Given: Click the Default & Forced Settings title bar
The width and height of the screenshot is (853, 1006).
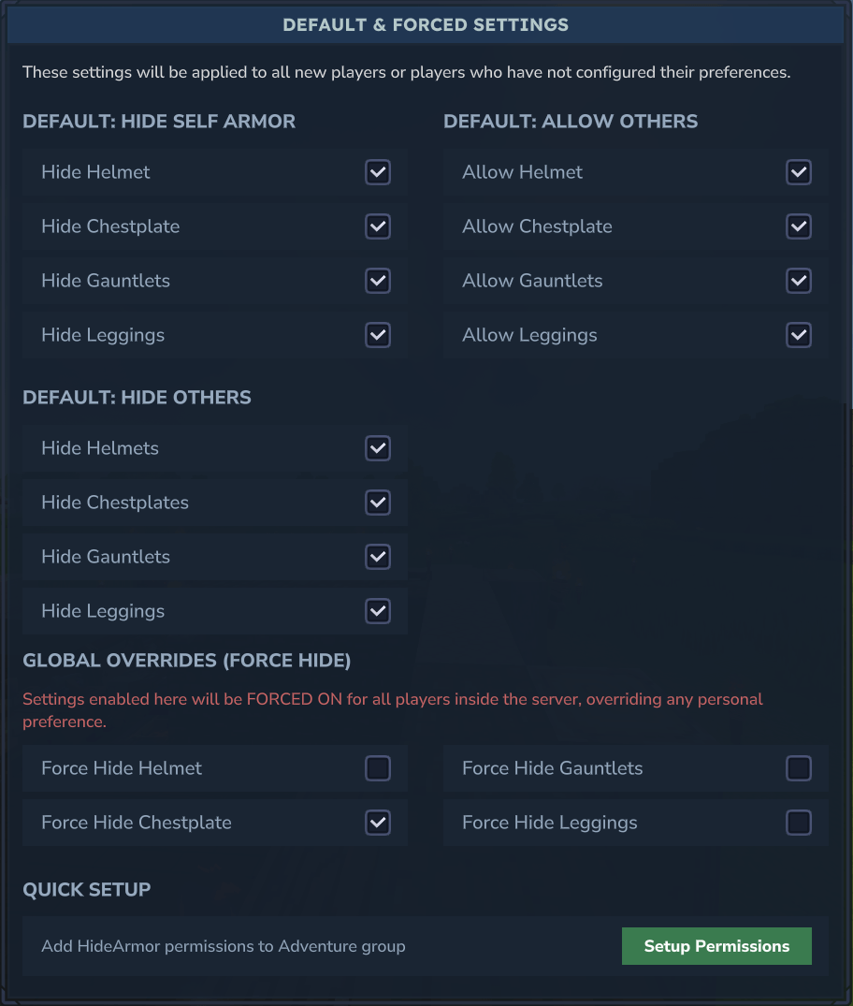Looking at the screenshot, I should (x=426, y=25).
